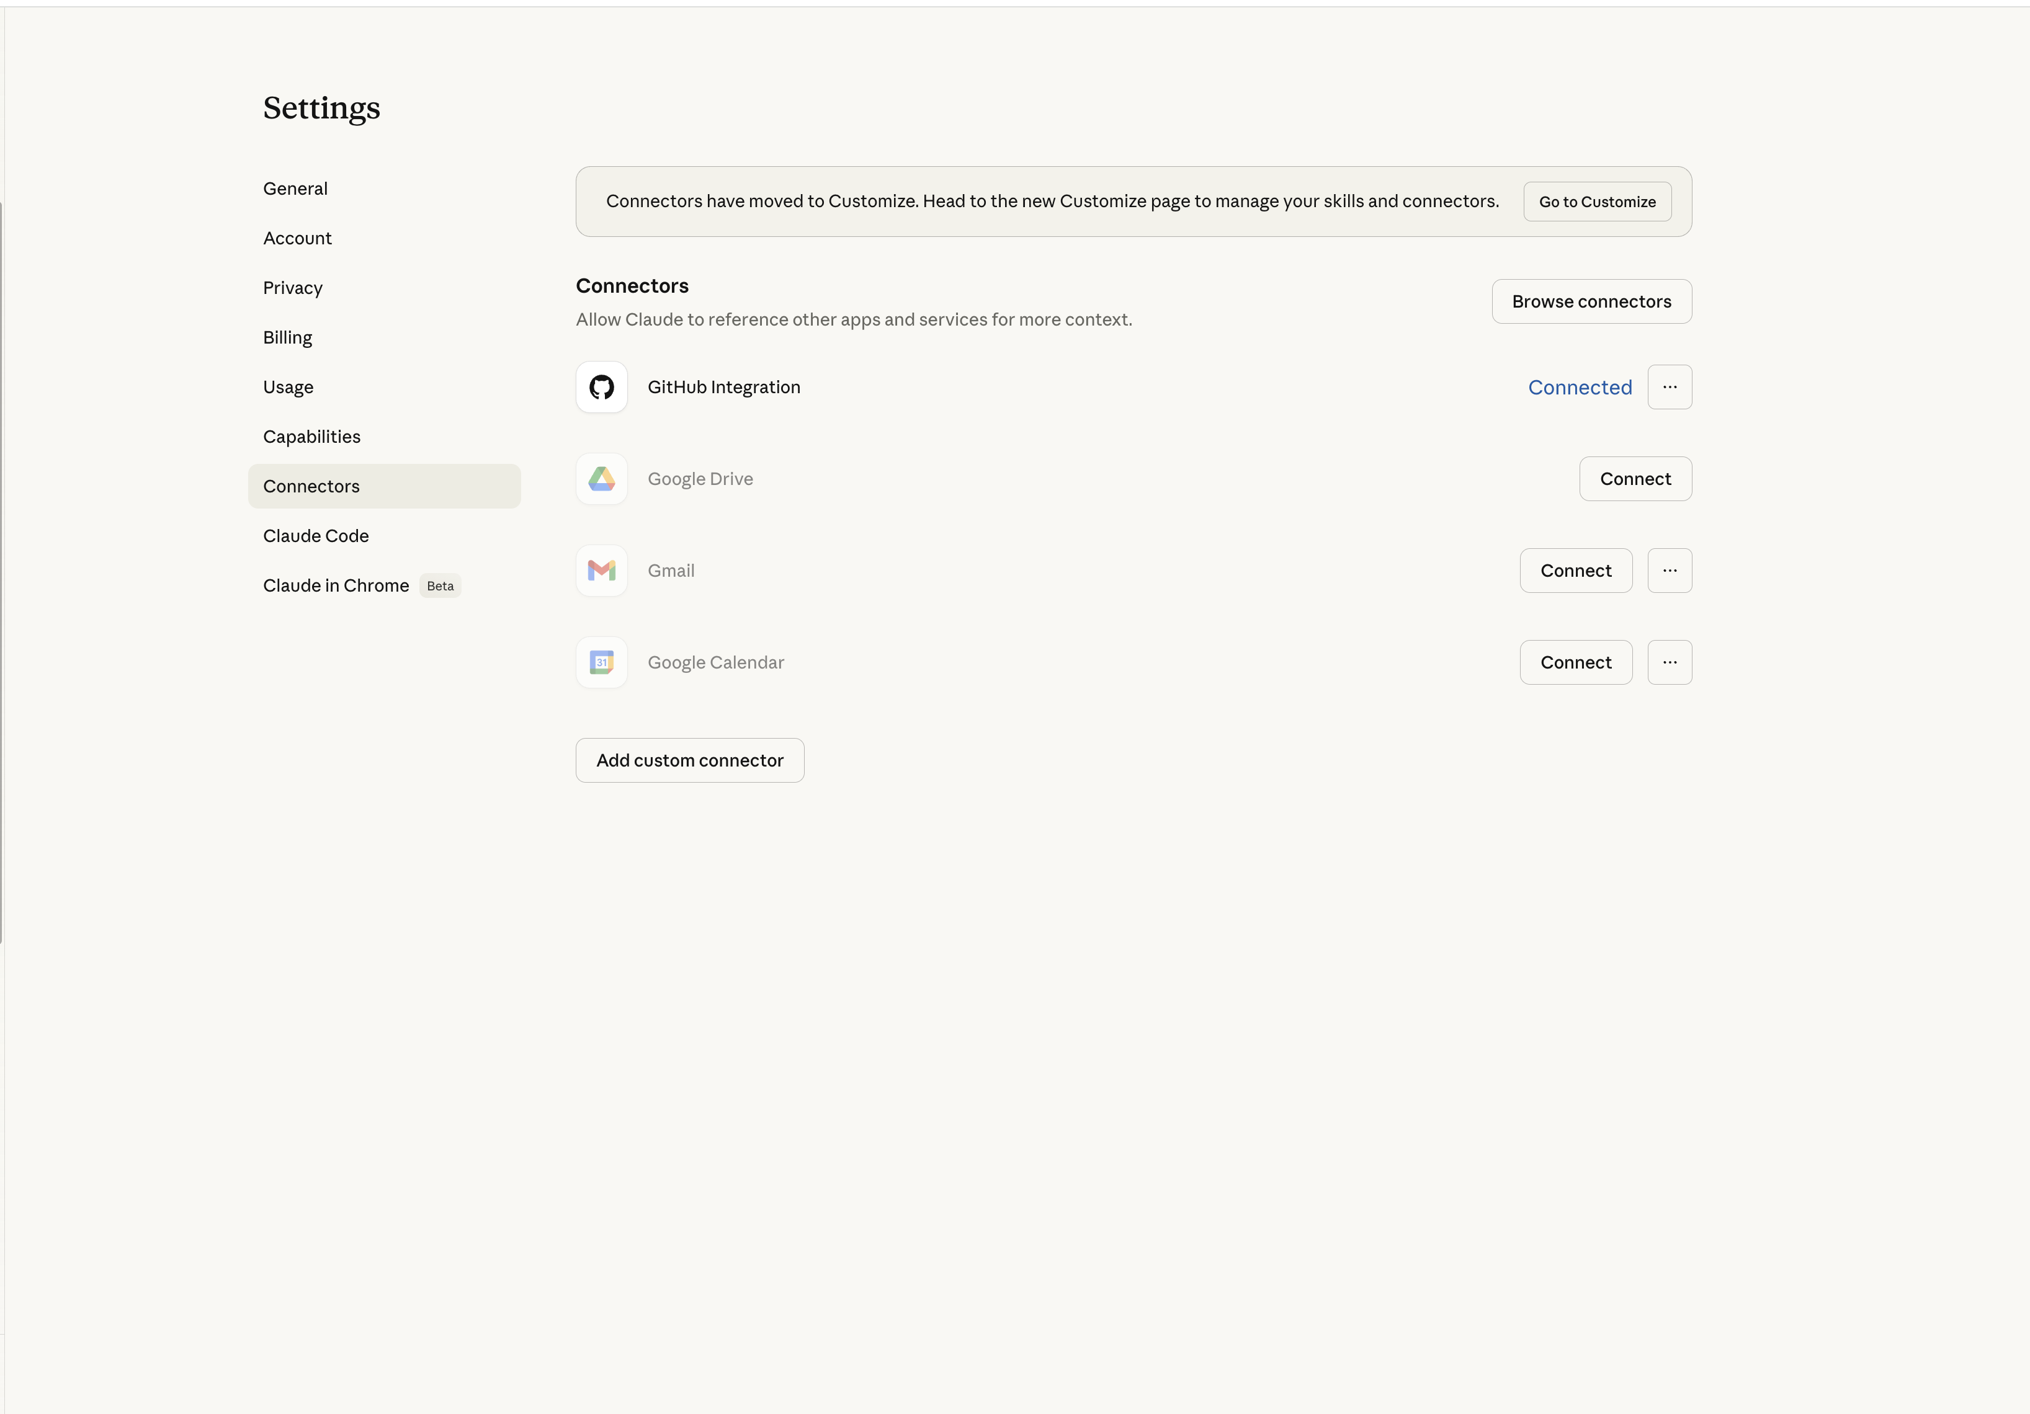Image resolution: width=2030 pixels, height=1414 pixels.
Task: Click Add custom connector
Action: pyautogui.click(x=690, y=760)
